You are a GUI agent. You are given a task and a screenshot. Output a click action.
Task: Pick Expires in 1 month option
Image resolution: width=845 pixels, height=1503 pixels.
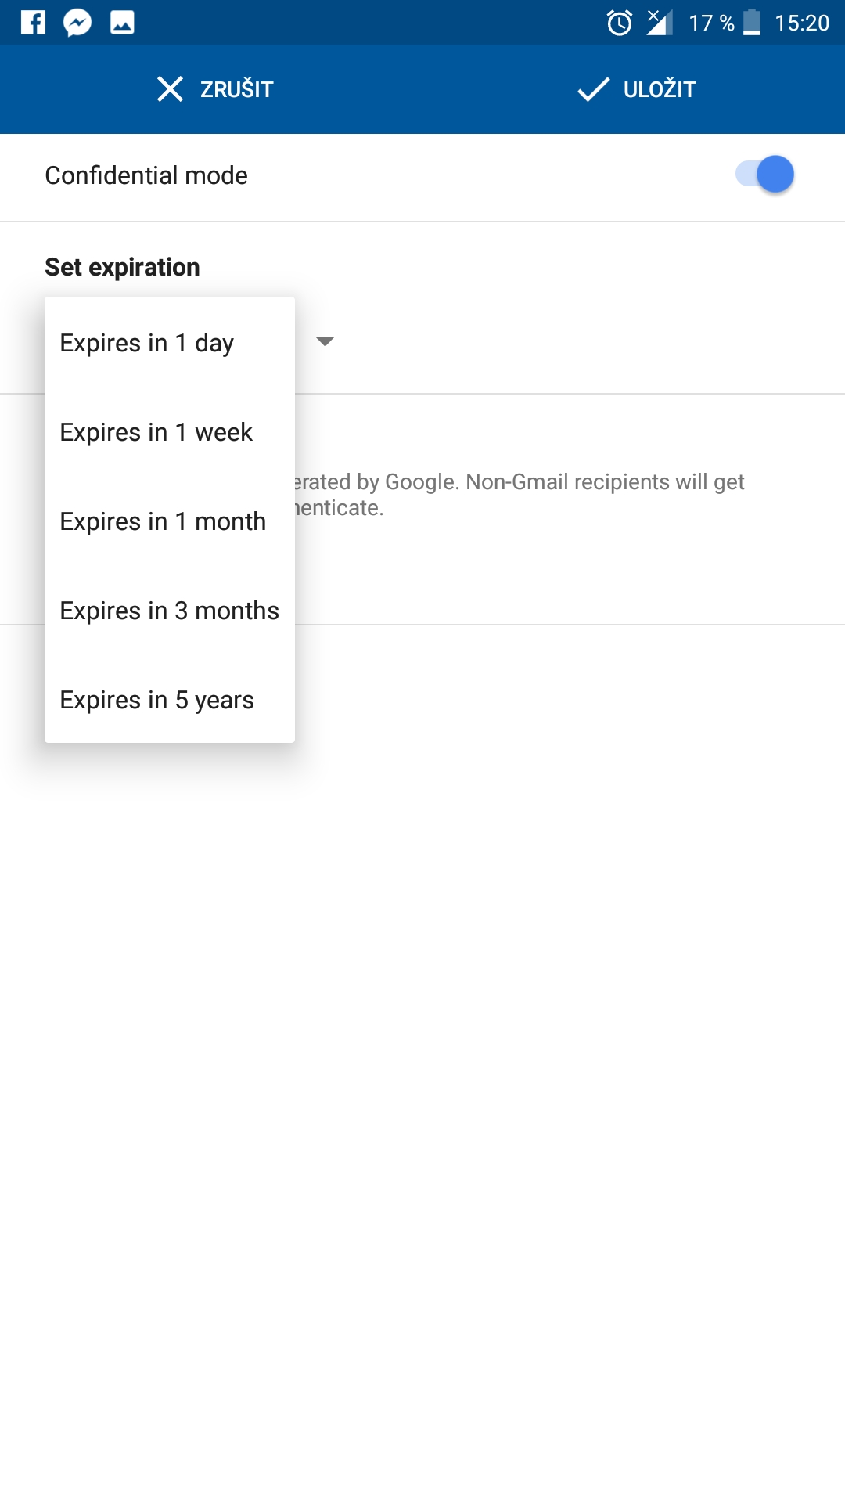[x=163, y=521]
